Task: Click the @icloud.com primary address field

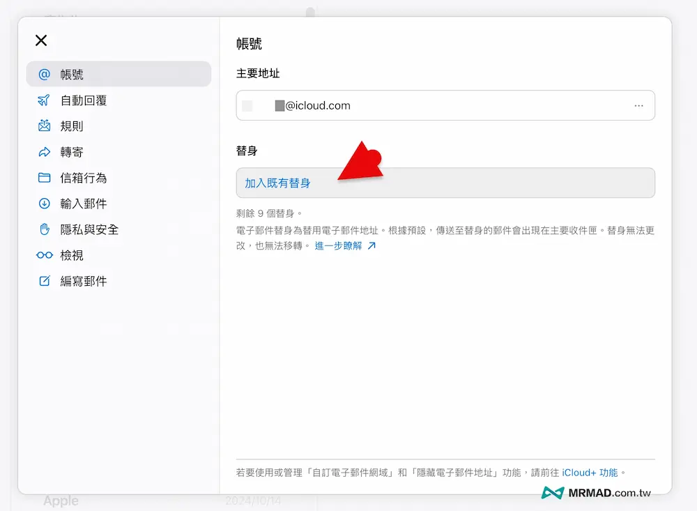Action: pos(445,105)
